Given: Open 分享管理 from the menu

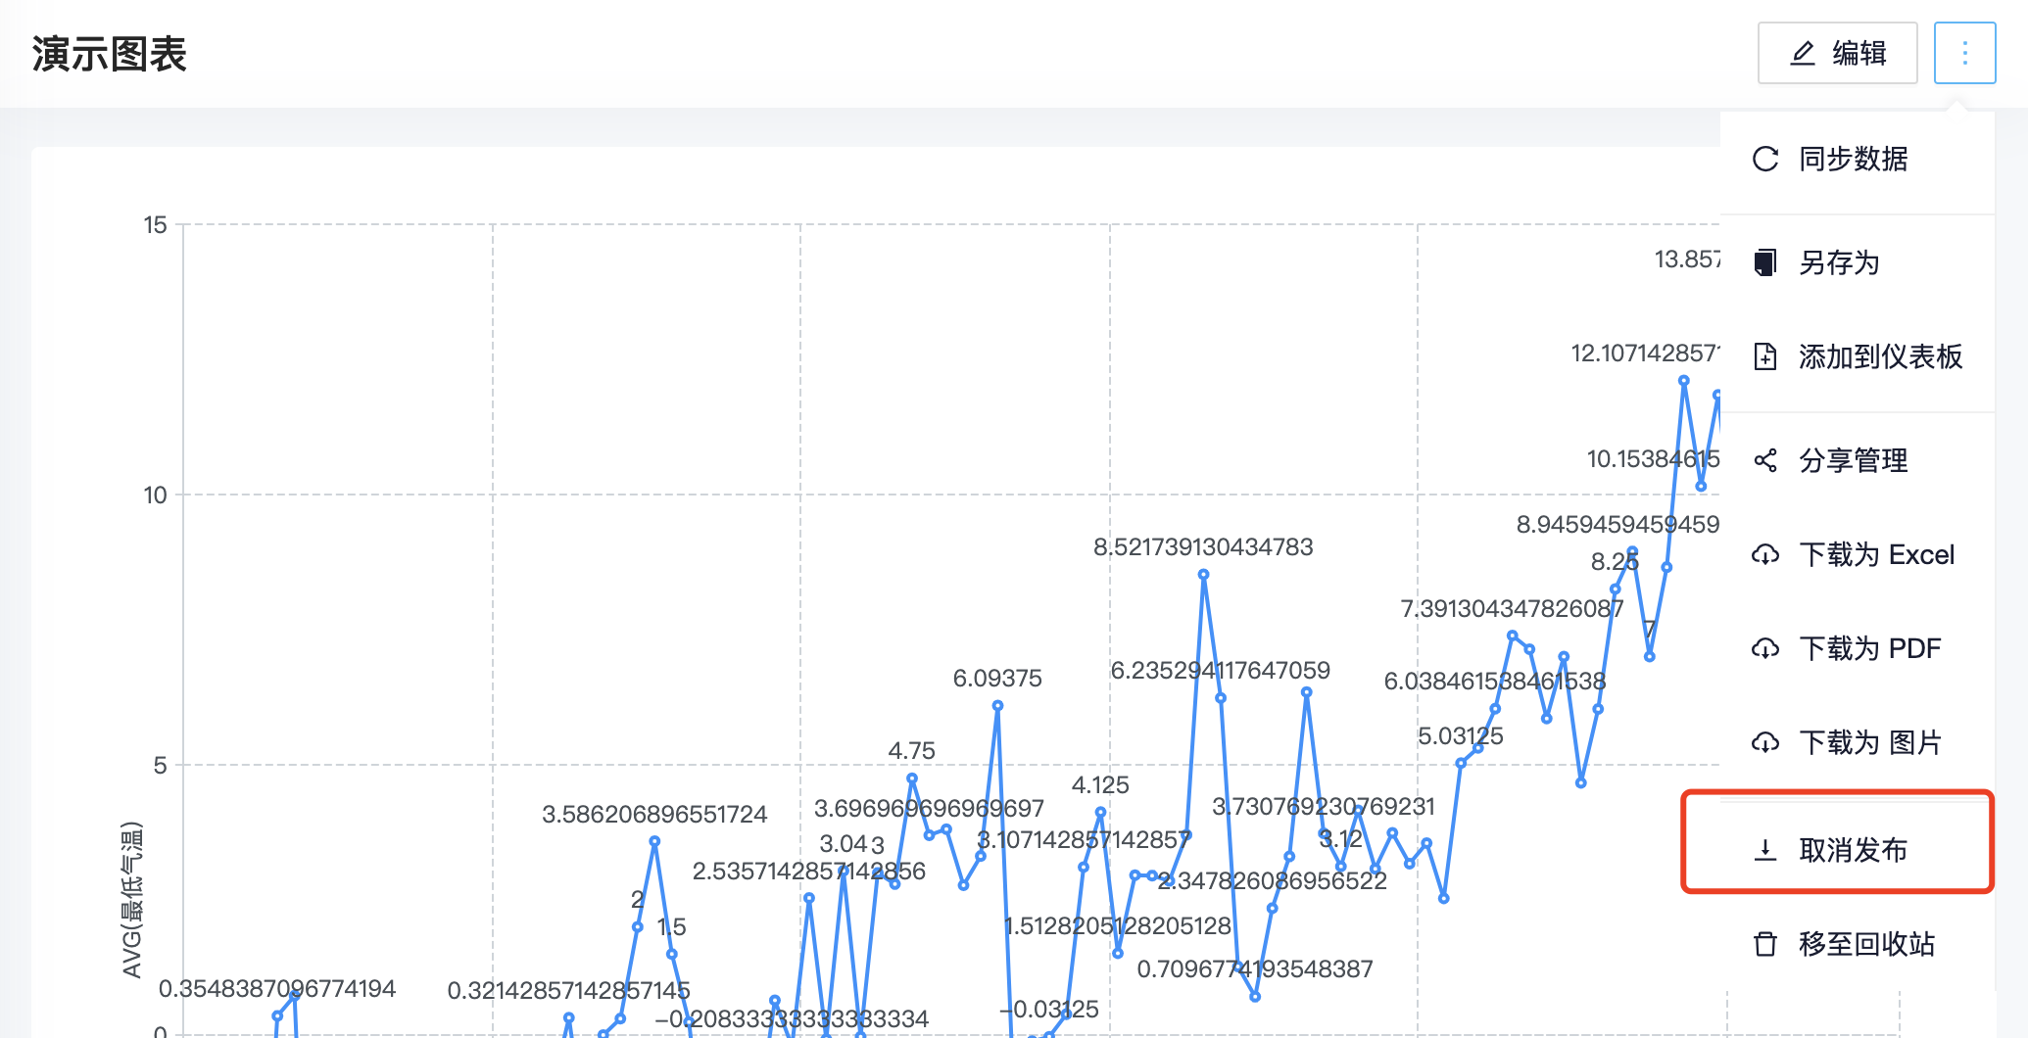Looking at the screenshot, I should (1857, 460).
